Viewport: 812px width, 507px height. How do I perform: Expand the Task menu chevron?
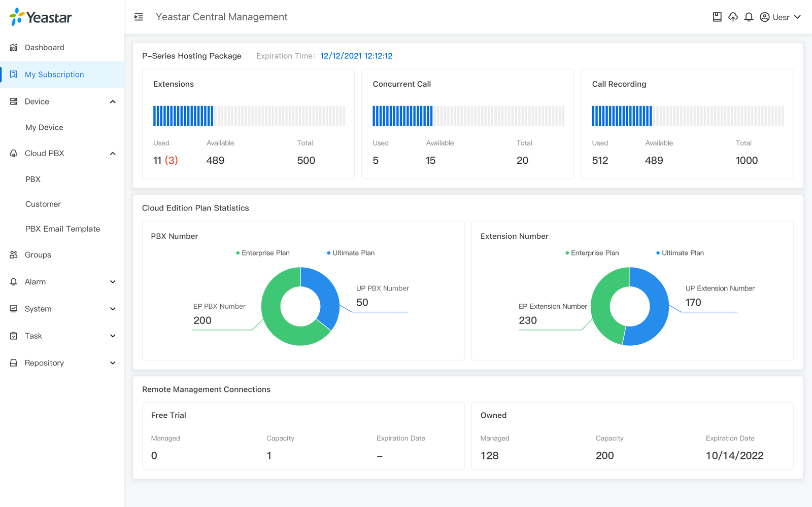[x=113, y=336]
